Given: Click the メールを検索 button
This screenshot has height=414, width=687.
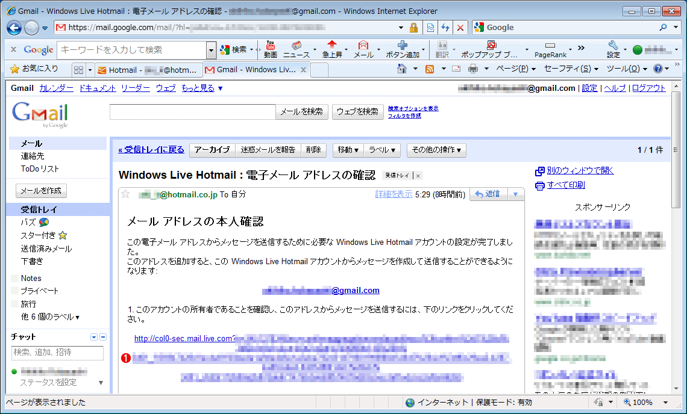Looking at the screenshot, I should pyautogui.click(x=301, y=111).
